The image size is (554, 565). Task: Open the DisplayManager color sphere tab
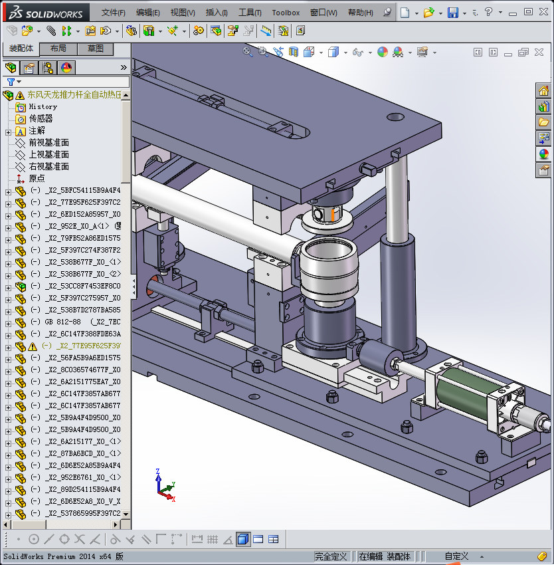[x=66, y=67]
